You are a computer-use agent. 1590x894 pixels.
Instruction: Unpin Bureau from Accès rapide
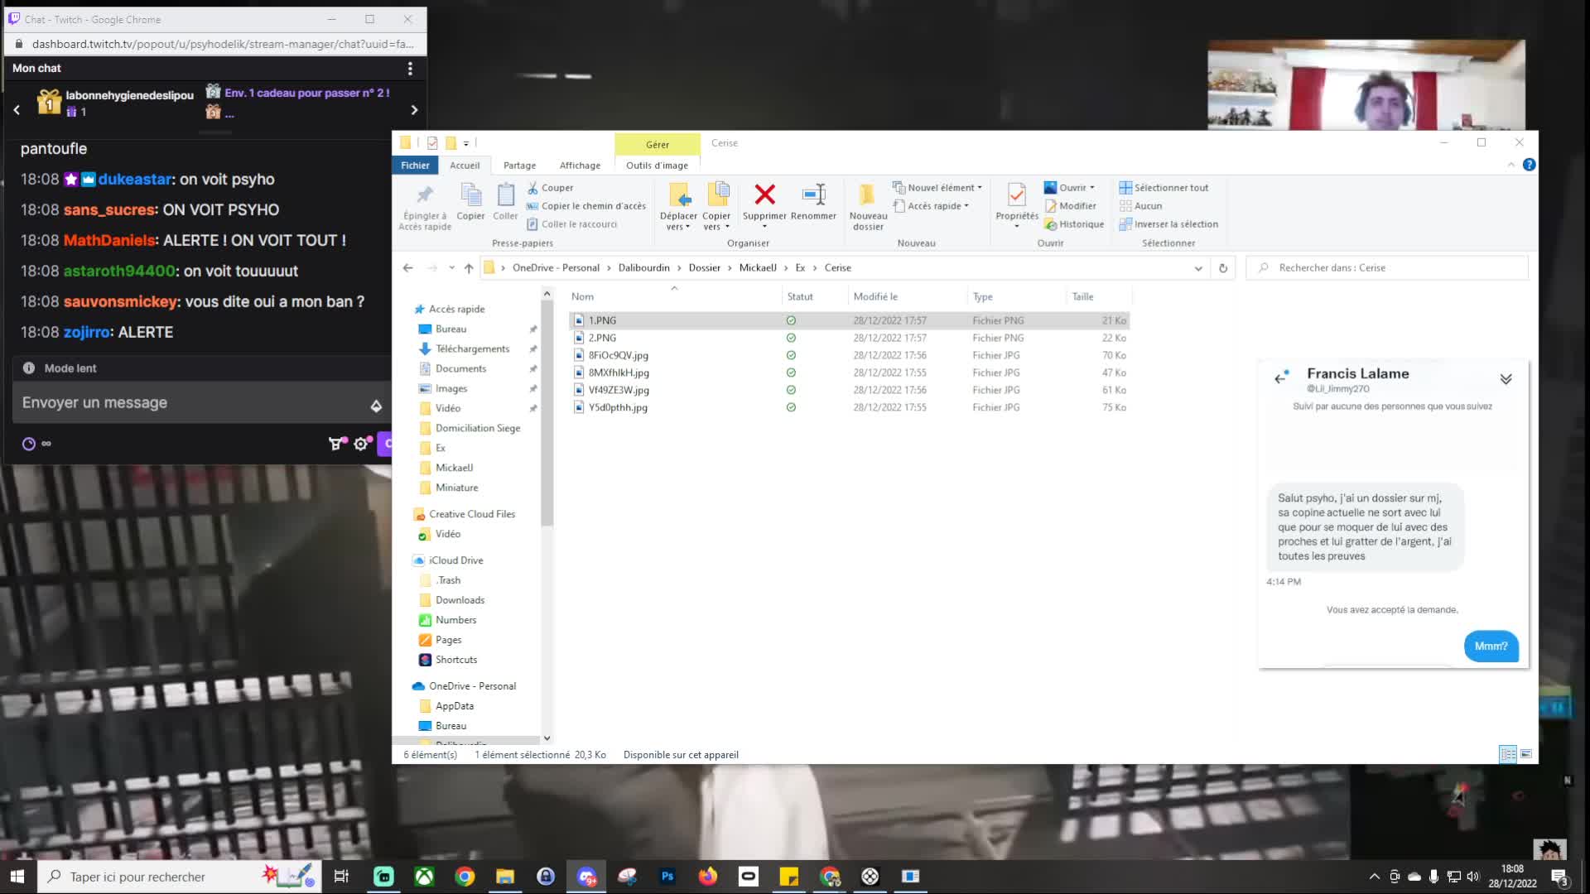532,328
